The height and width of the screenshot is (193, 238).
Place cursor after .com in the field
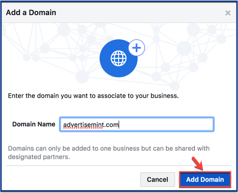119,125
